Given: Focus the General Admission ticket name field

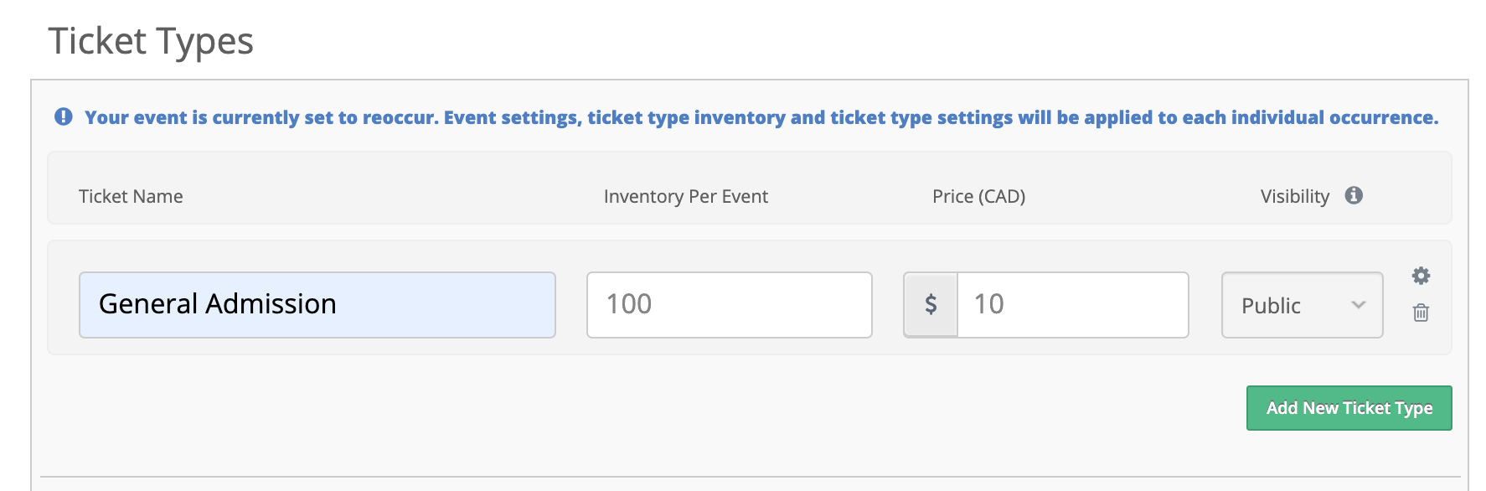Looking at the screenshot, I should pos(317,304).
